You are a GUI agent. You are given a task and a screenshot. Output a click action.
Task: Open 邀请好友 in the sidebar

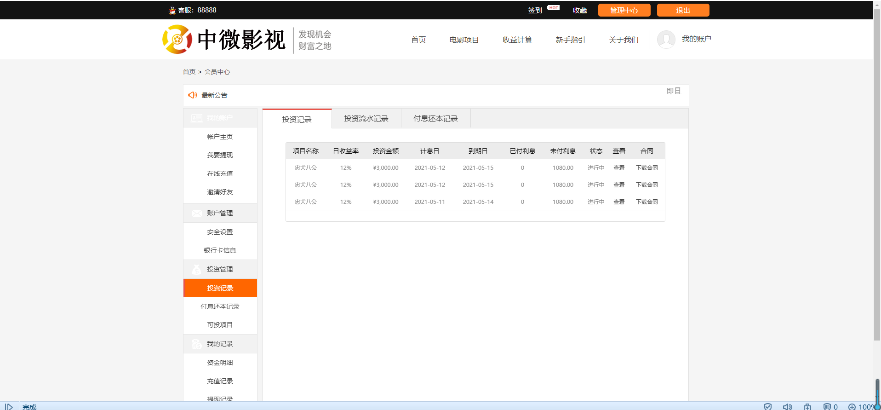220,192
